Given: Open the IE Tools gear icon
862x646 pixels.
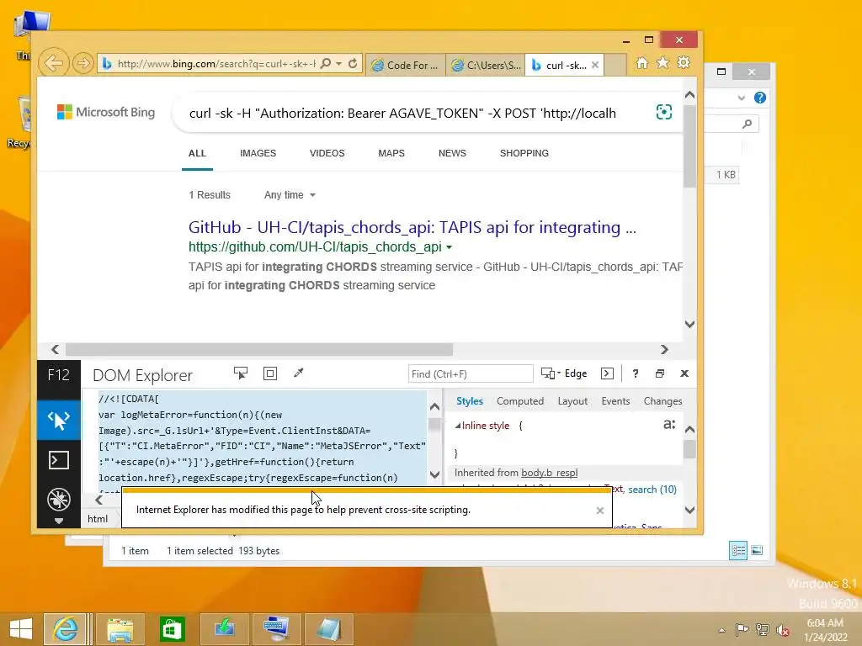Looking at the screenshot, I should coord(684,63).
